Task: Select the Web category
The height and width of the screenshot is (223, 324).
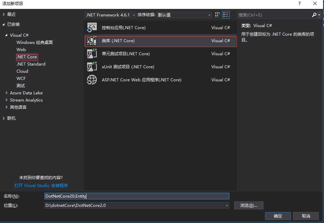Action: tap(21, 50)
